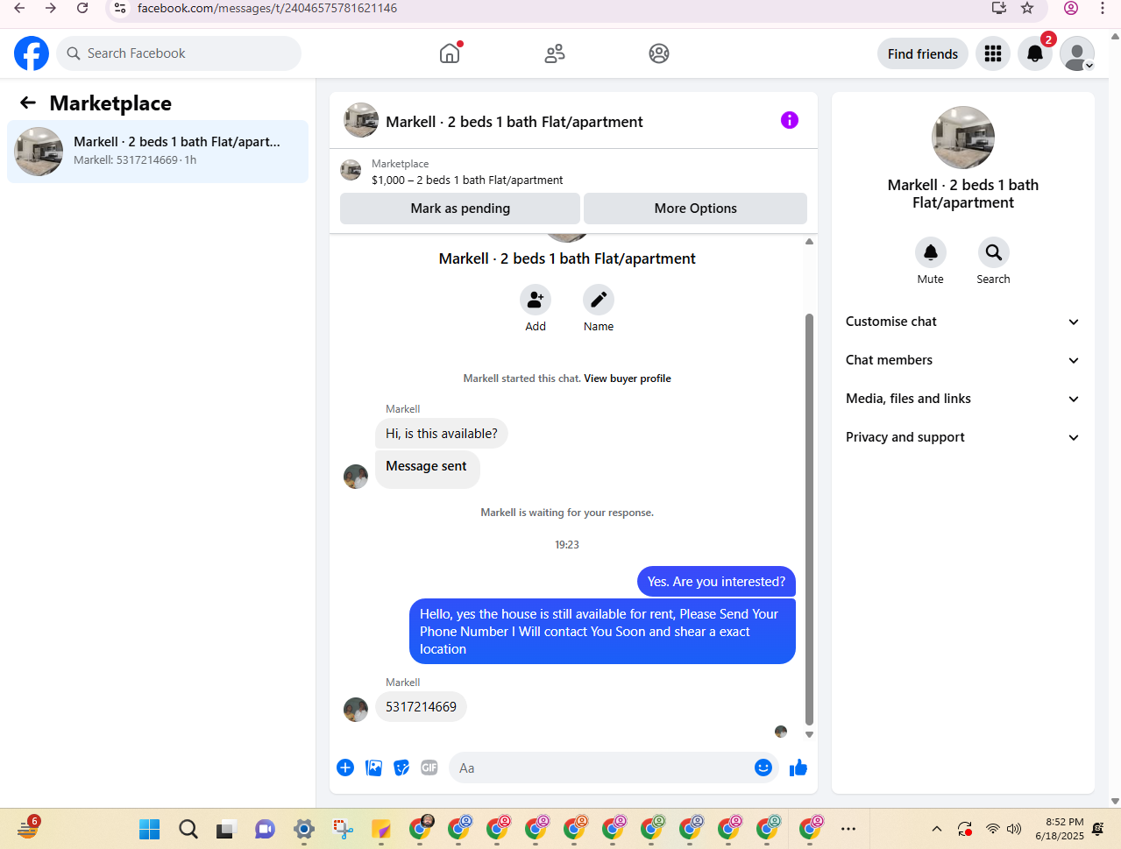Go back using Marketplace arrow
The image size is (1121, 849).
28,103
